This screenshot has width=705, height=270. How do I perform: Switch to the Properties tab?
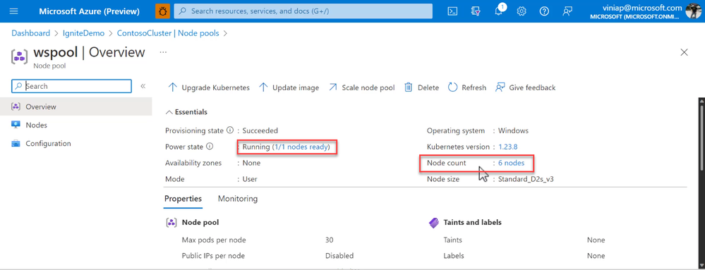pyautogui.click(x=183, y=199)
